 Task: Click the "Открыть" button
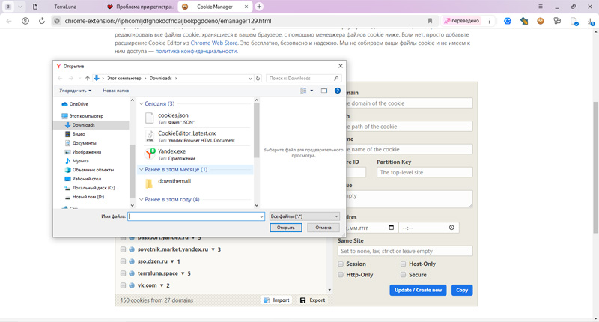point(285,228)
